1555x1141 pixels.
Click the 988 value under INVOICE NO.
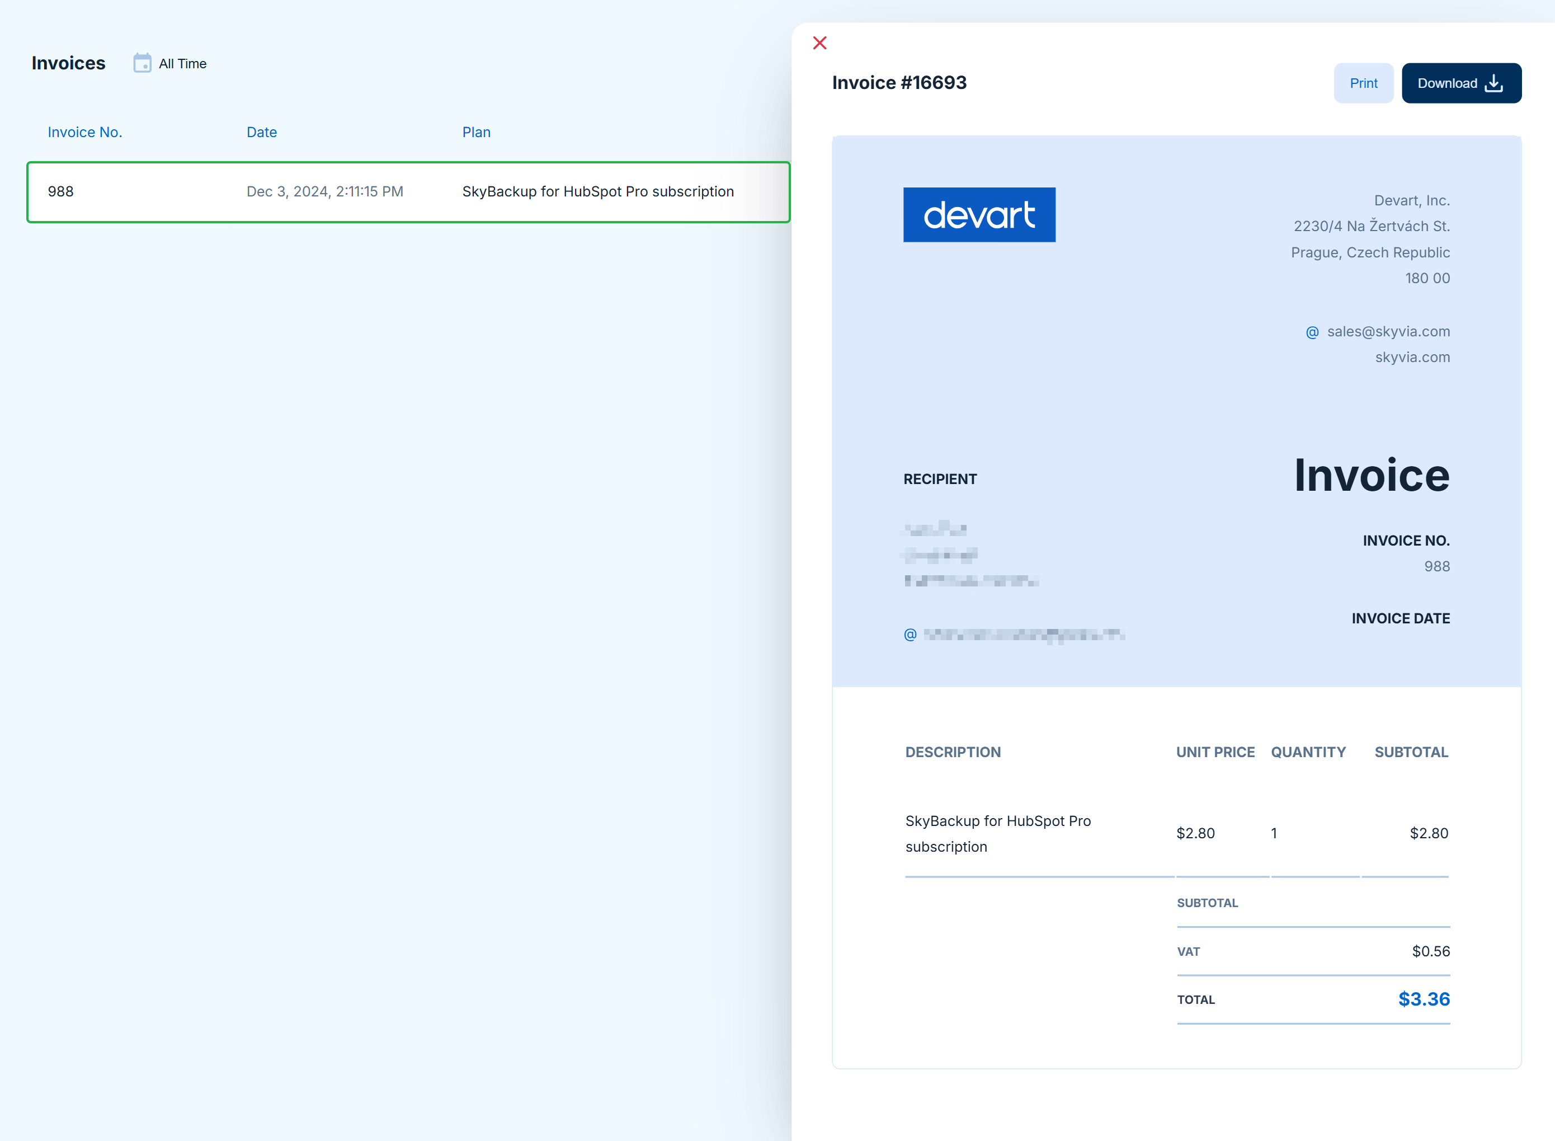click(1437, 566)
